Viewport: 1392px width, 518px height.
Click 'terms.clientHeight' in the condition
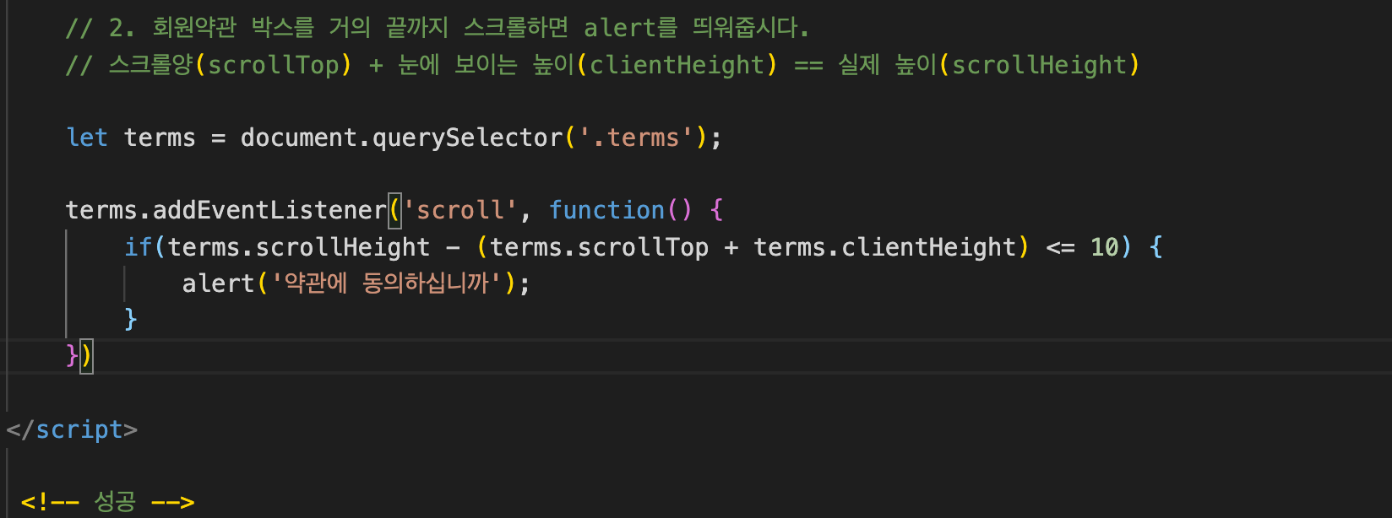click(x=884, y=247)
